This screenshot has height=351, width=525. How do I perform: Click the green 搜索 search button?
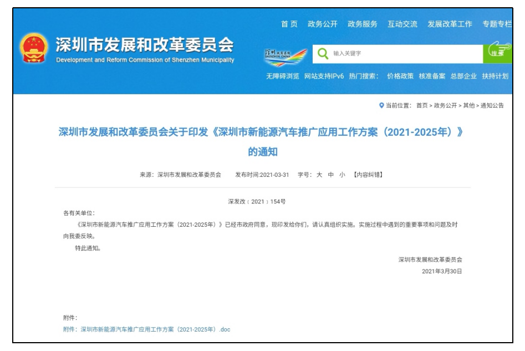497,54
